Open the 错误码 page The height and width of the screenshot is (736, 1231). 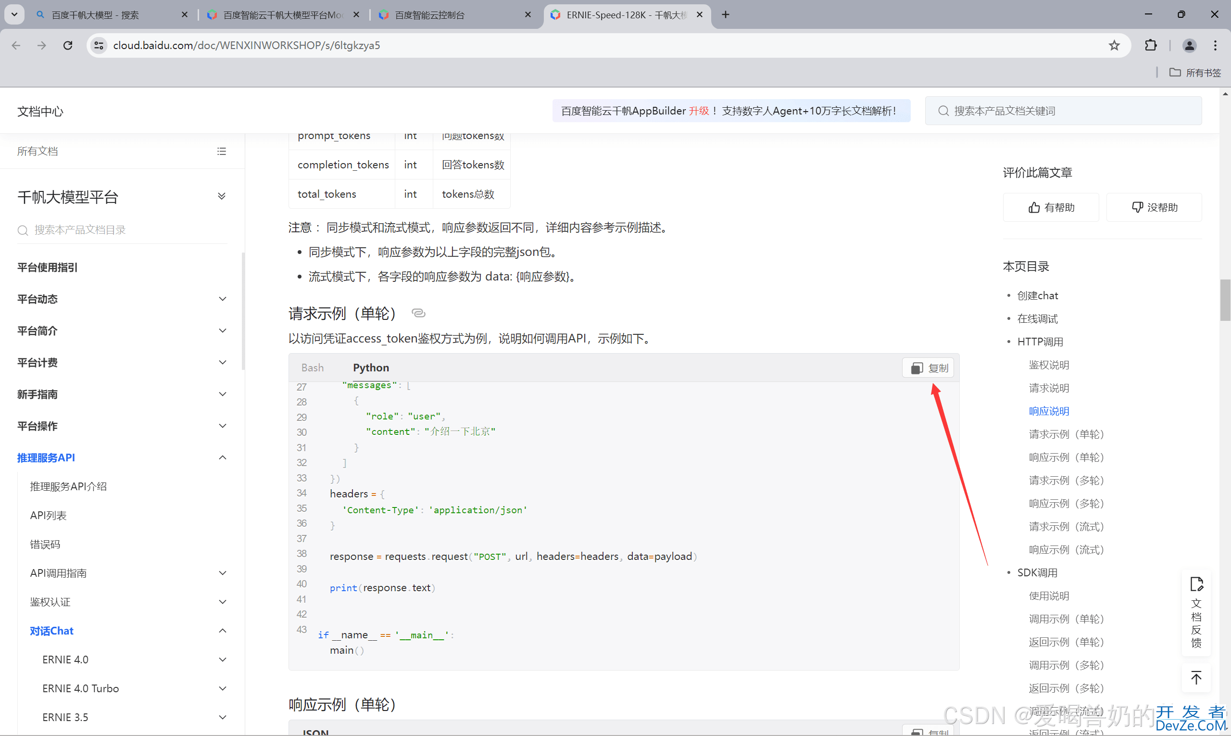pos(45,545)
